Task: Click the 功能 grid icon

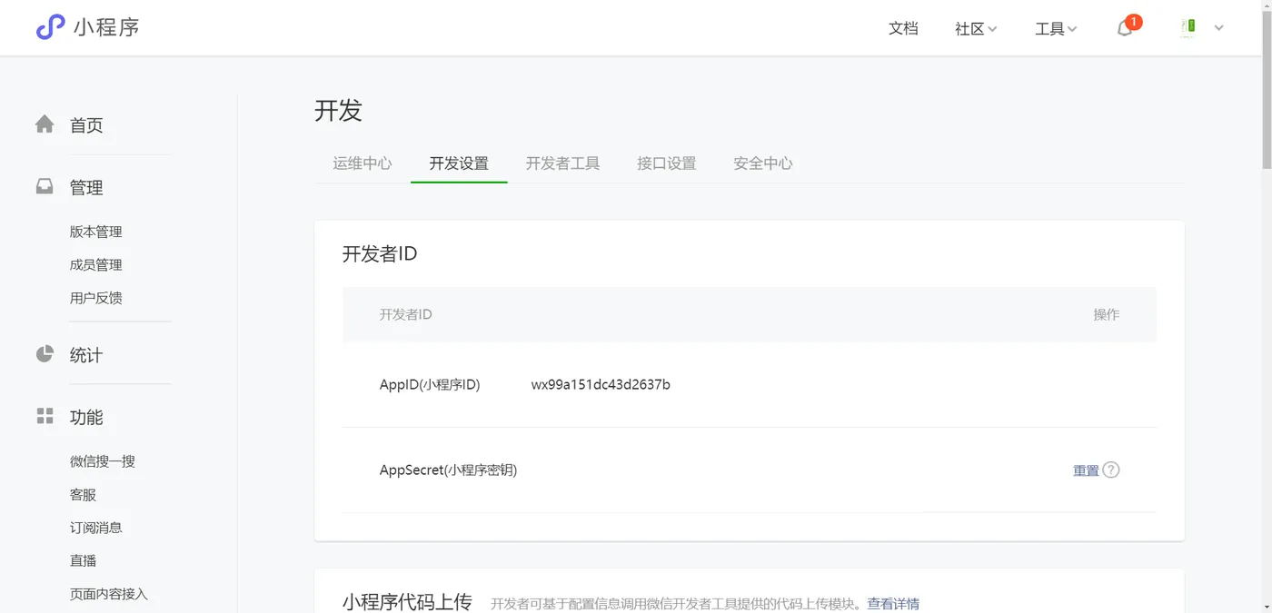Action: coord(45,416)
